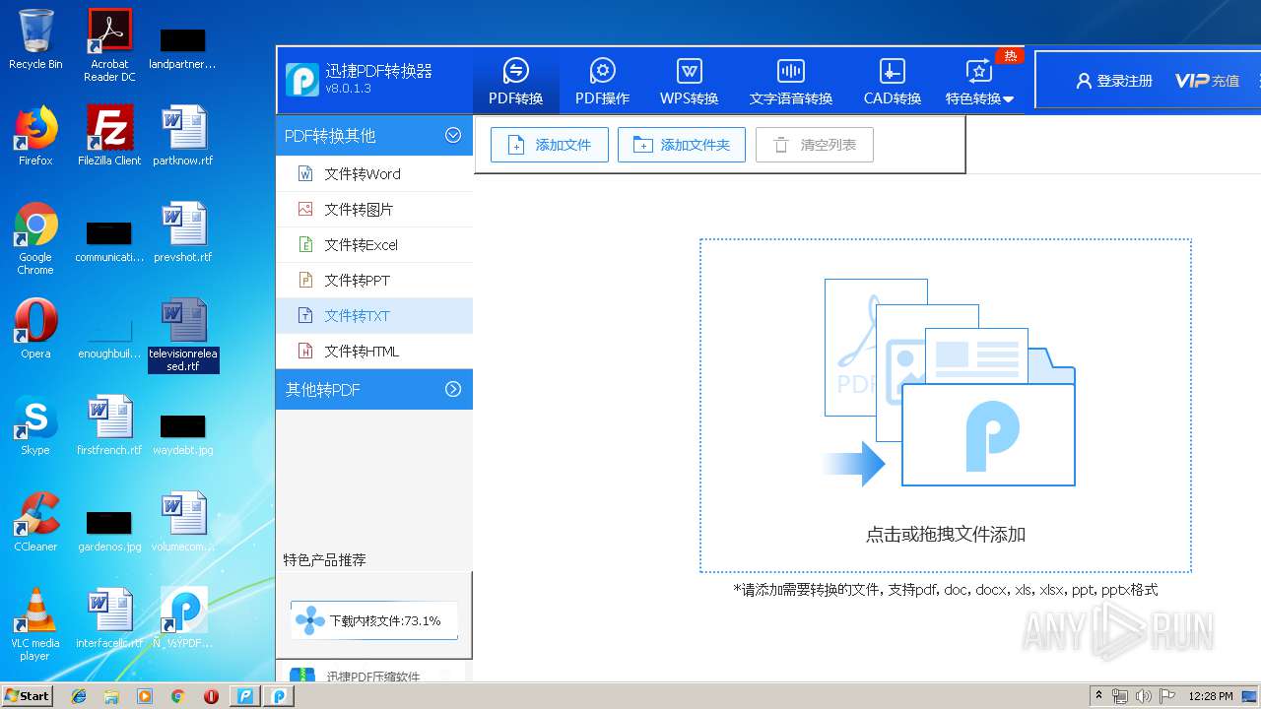Open partknow.rtf desktop file
The image size is (1261, 709).
click(183, 136)
